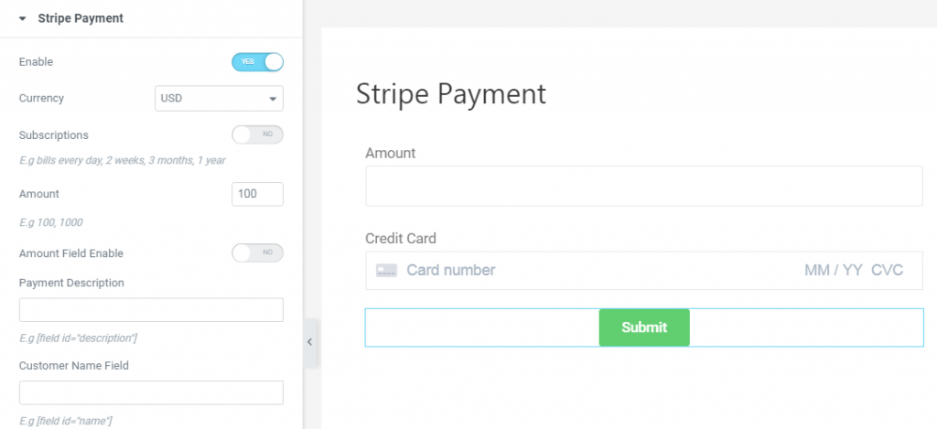Click the Stripe Payment section header
Screen dimensions: 937x429
pos(81,18)
